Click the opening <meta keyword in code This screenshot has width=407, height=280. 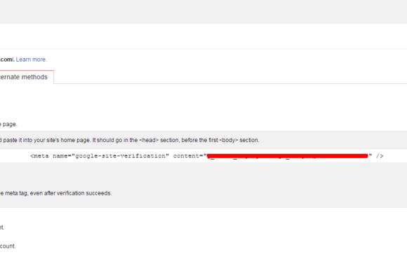(x=39, y=156)
